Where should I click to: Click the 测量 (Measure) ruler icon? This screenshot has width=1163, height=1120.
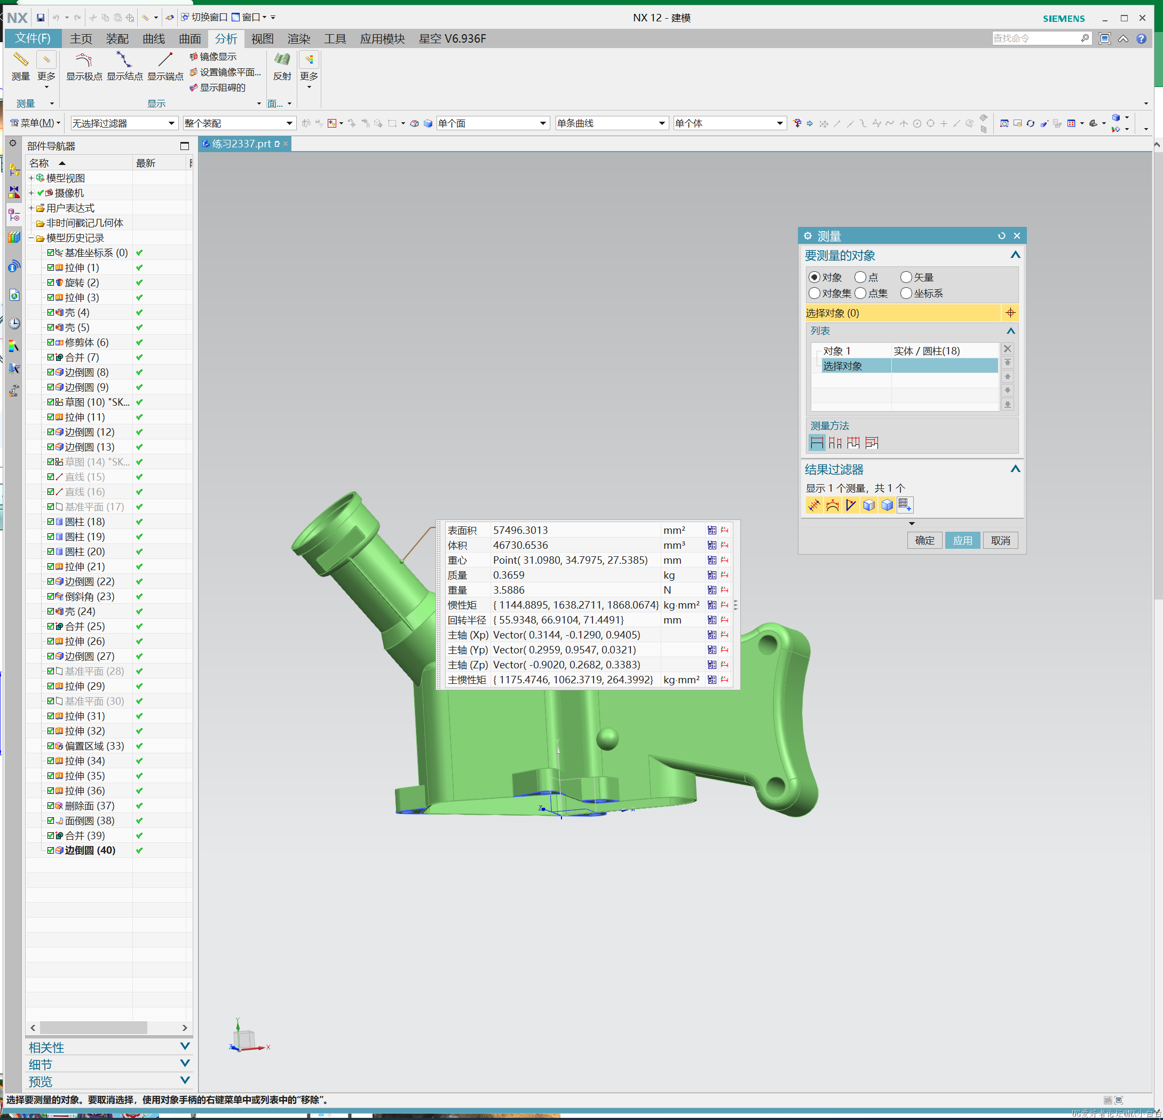(x=20, y=59)
